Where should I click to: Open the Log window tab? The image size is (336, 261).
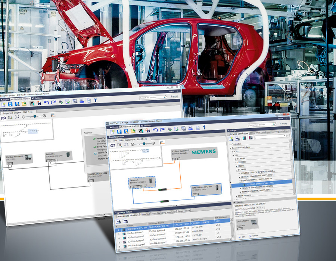[169, 213]
